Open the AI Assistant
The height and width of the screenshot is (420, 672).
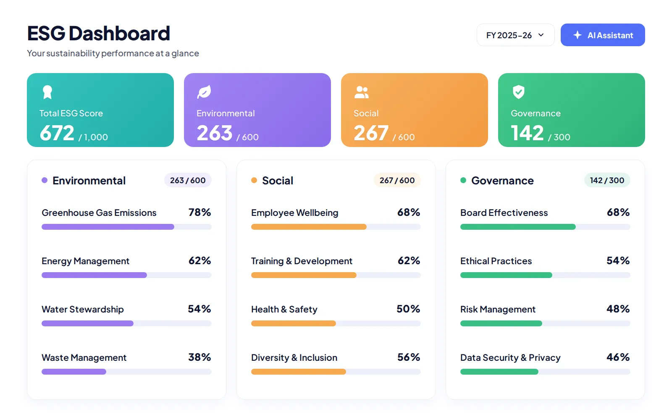coord(603,35)
